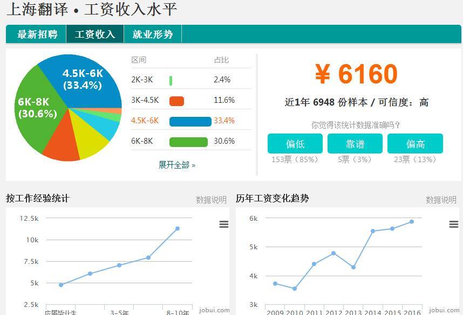Click the green color bar for 2K-3K
Image resolution: width=463 pixels, height=315 pixels.
[x=171, y=80]
